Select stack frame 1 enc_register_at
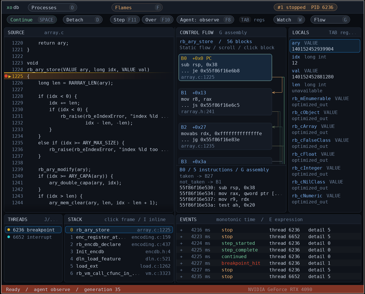 click(x=119, y=237)
